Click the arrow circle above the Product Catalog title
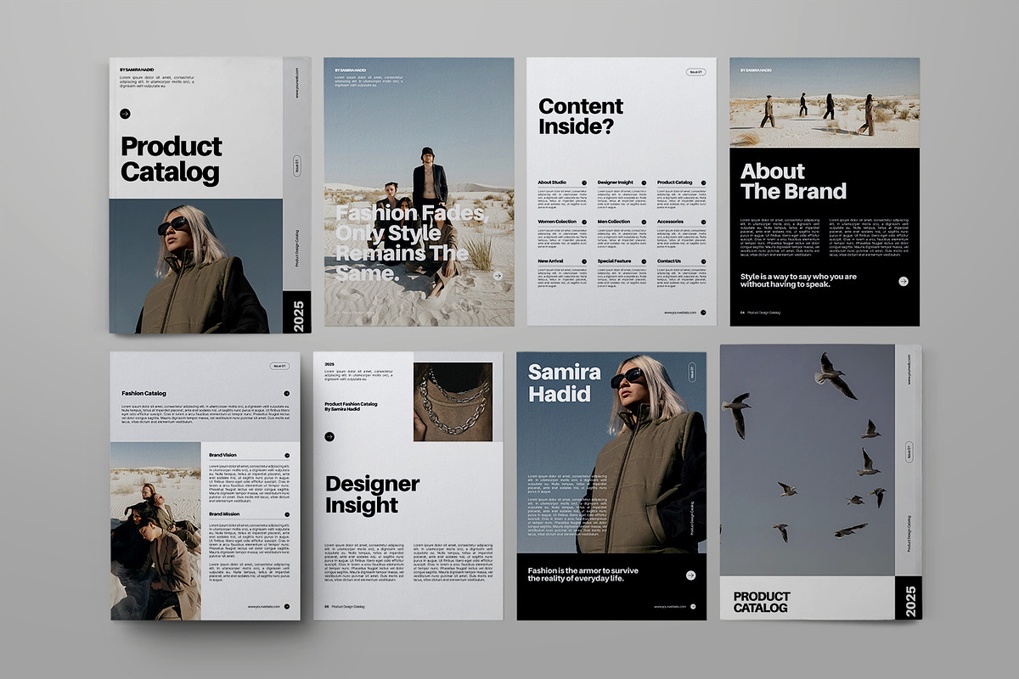Viewport: 1019px width, 679px height. (x=126, y=114)
